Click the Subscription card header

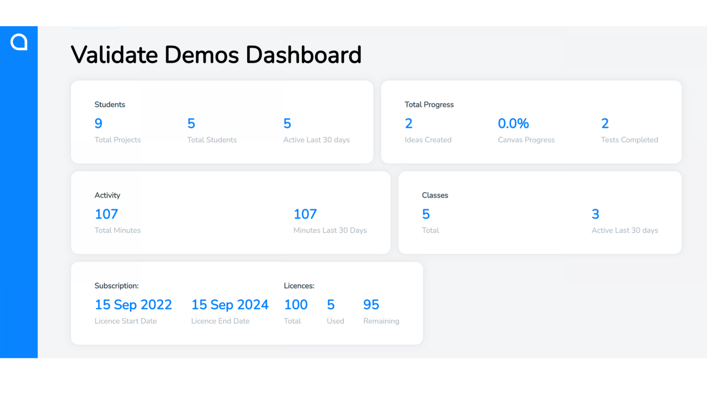click(x=116, y=286)
